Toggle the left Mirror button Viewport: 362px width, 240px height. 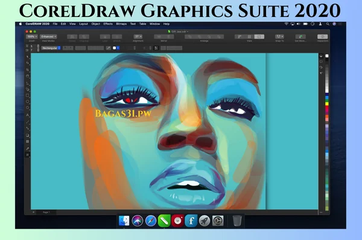[159, 36]
